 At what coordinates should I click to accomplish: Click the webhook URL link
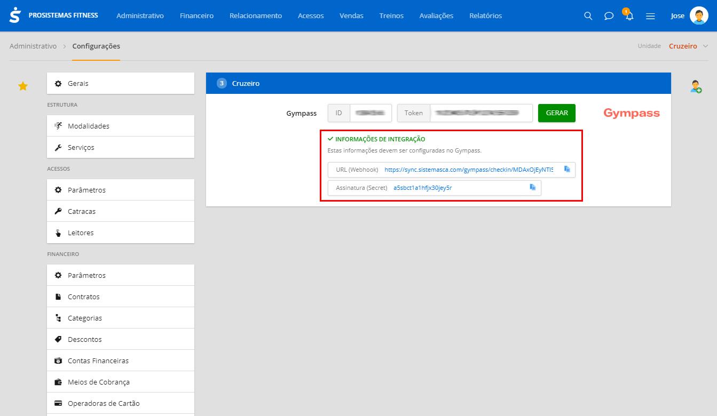point(469,170)
